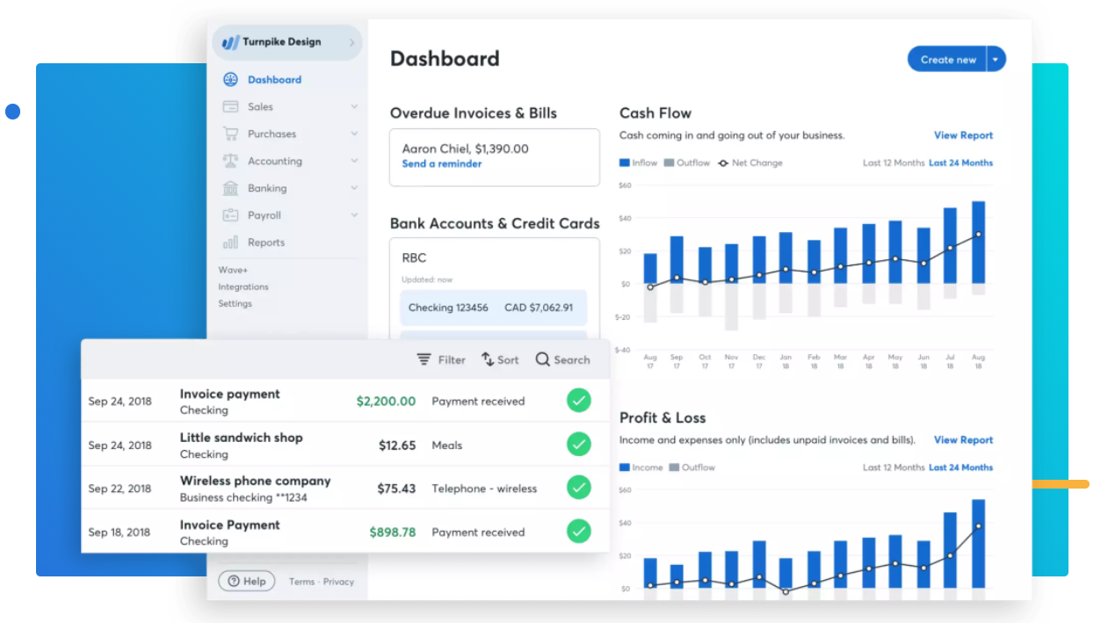This screenshot has height=623, width=1101.
Task: Click the $75.43 amount
Action: [x=396, y=488]
